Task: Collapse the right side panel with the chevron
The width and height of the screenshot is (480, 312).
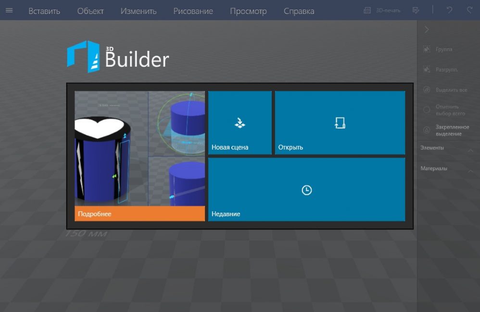Action: tap(427, 30)
